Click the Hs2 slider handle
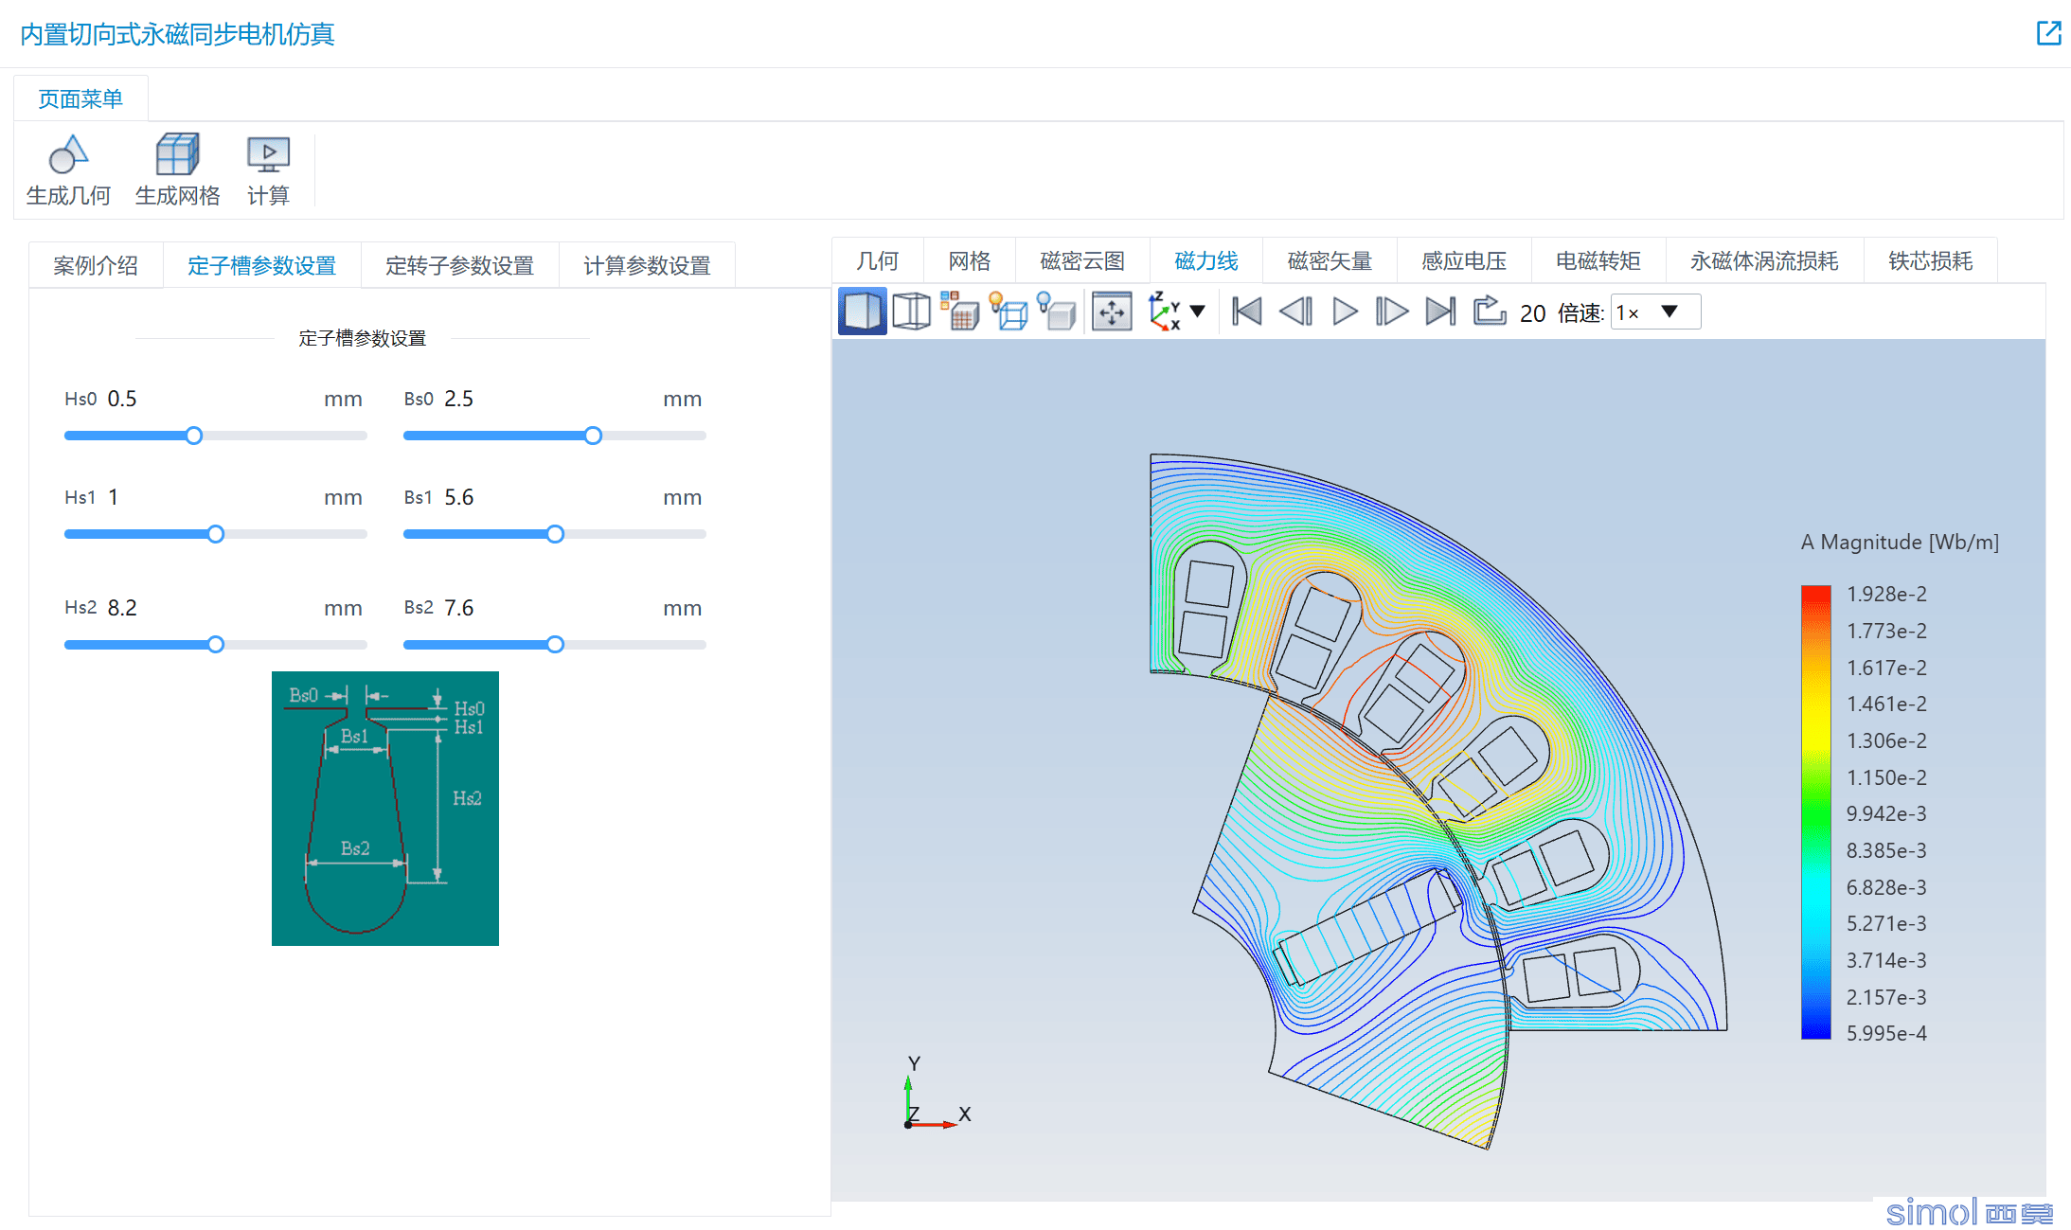The height and width of the screenshot is (1230, 2071). tap(216, 645)
